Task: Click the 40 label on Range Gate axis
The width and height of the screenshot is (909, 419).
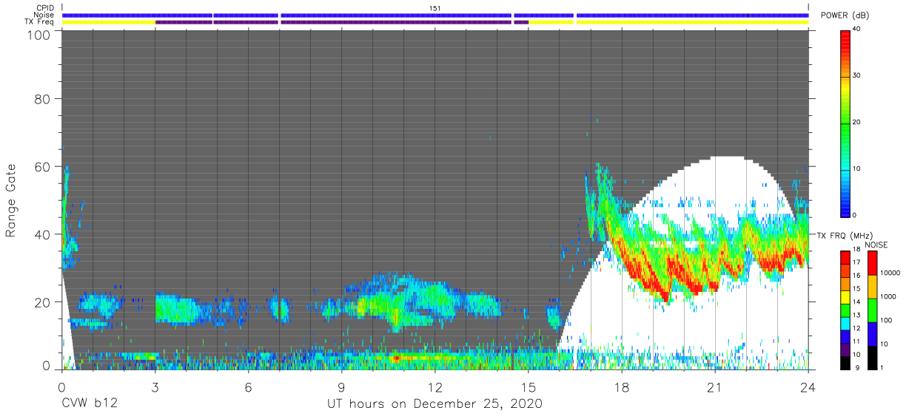Action: pos(42,234)
